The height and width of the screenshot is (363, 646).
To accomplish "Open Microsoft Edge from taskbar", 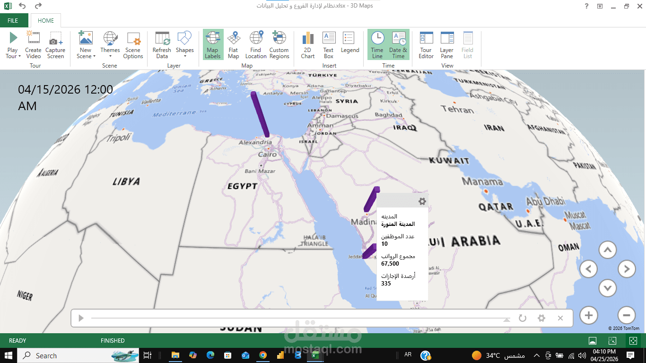I will [210, 355].
